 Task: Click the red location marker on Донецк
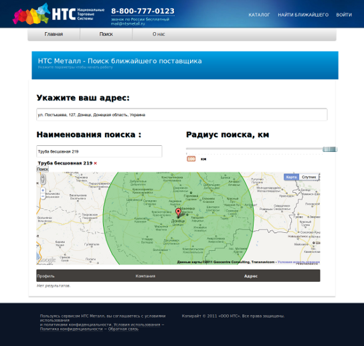[178, 213]
